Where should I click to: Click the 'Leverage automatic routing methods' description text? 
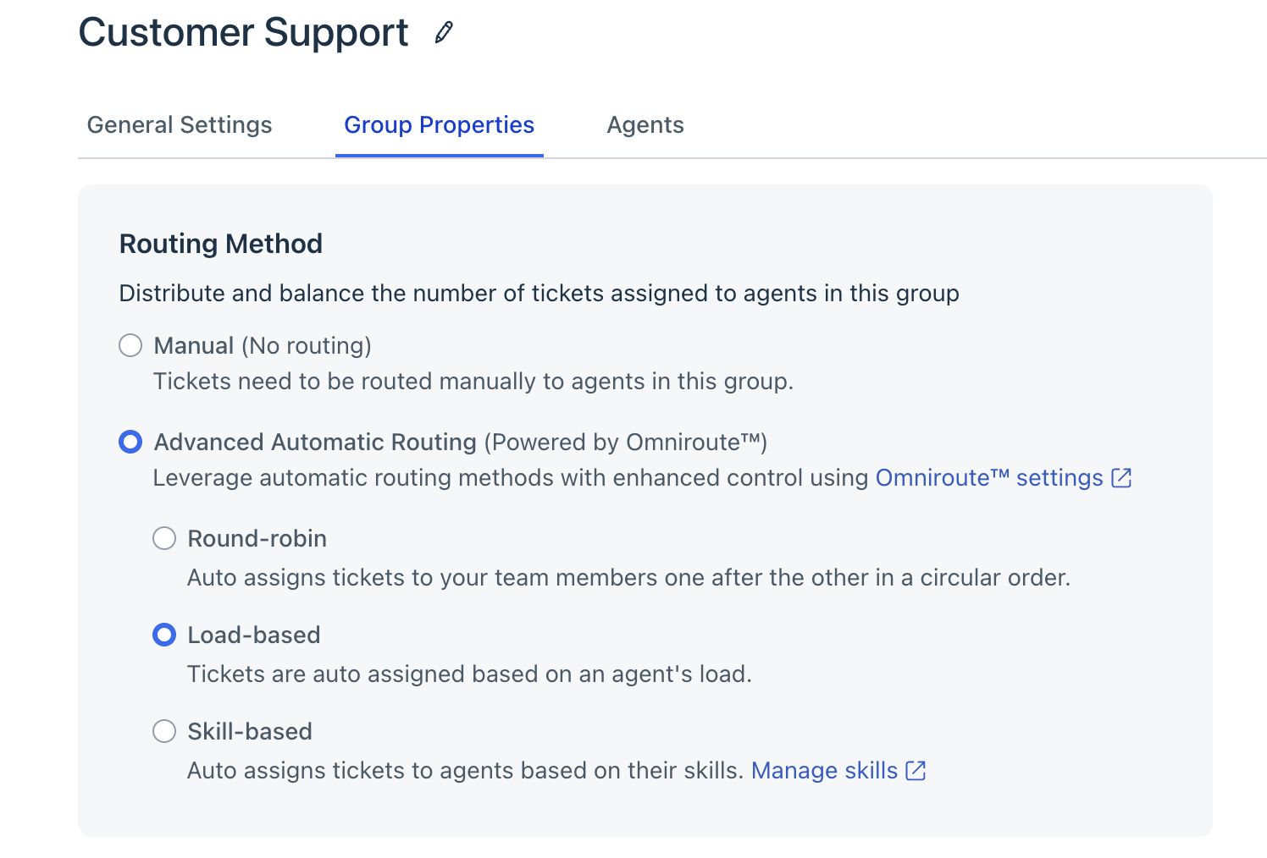click(x=511, y=478)
